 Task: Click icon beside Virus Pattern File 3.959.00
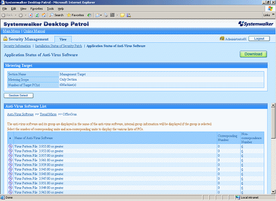click(10, 165)
